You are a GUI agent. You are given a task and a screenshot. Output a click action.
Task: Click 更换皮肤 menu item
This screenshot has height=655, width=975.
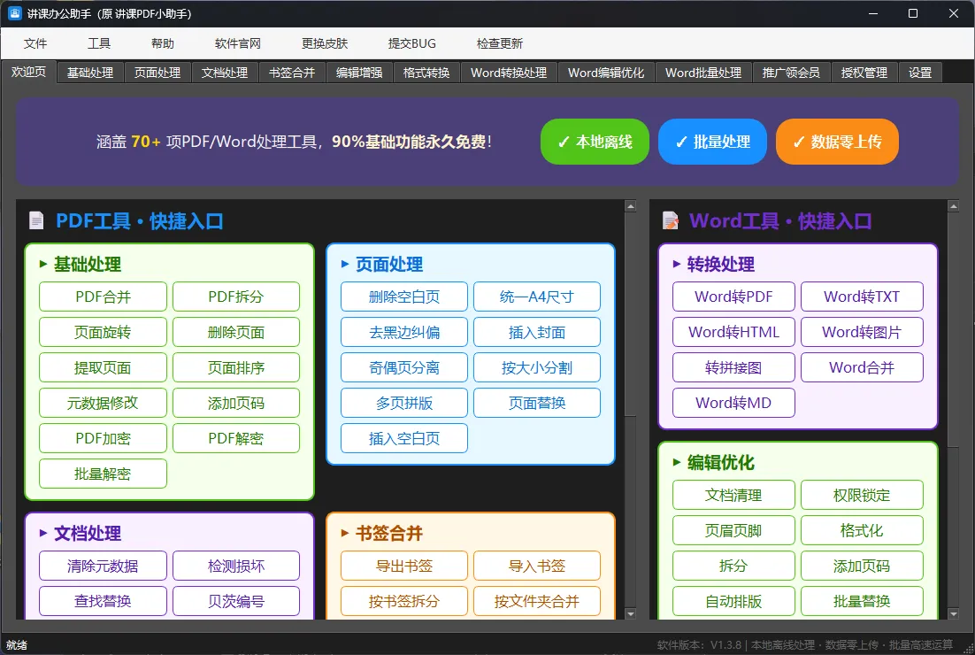tap(325, 43)
